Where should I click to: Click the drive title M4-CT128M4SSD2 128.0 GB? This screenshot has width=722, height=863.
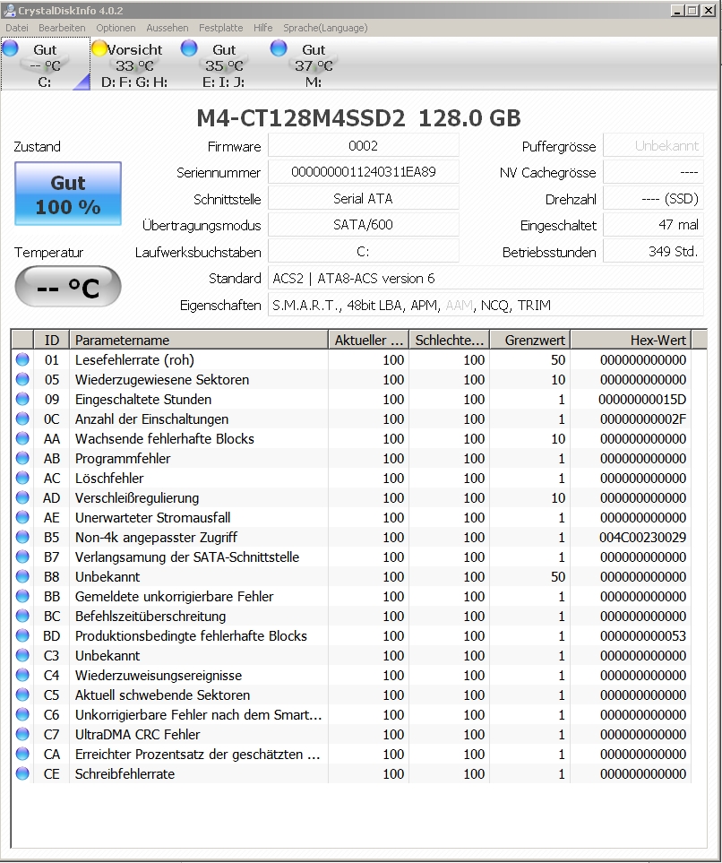tap(358, 117)
